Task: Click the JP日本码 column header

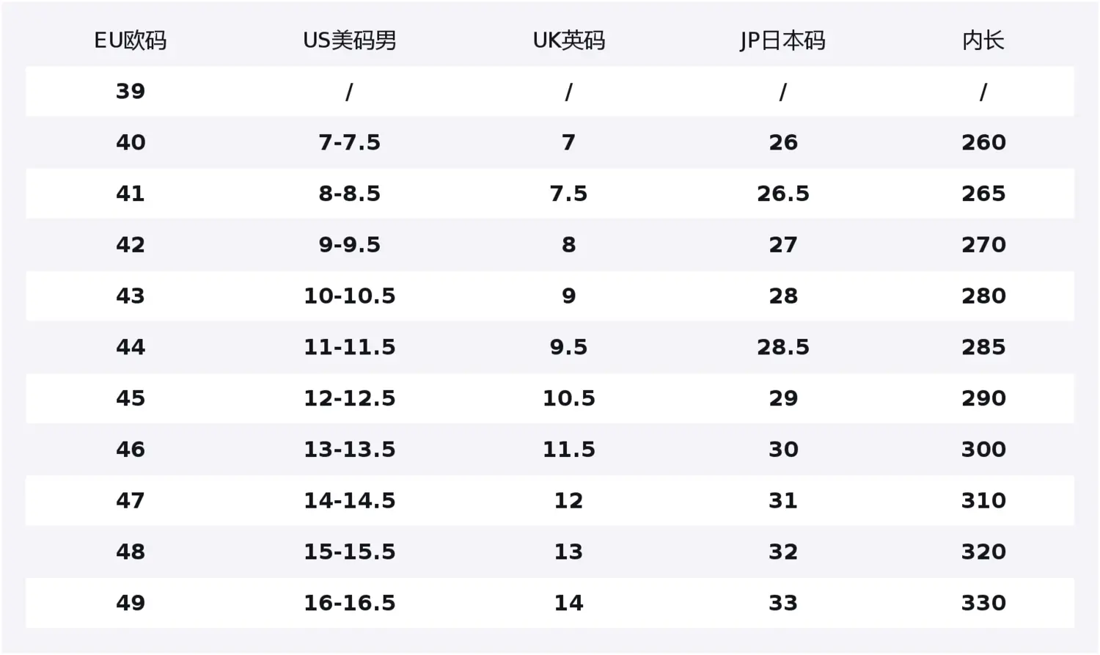Action: point(782,40)
